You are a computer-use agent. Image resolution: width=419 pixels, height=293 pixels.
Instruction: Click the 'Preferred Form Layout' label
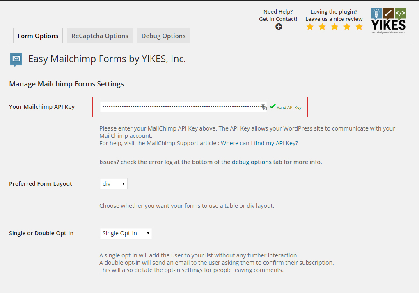[41, 184]
